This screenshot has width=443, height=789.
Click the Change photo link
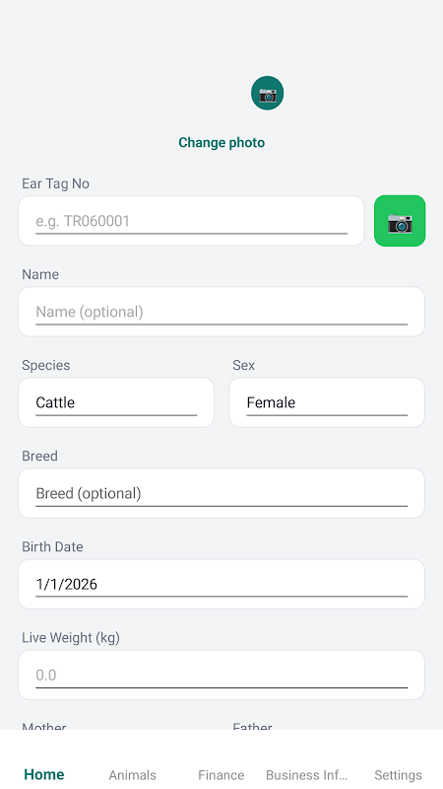(x=221, y=142)
